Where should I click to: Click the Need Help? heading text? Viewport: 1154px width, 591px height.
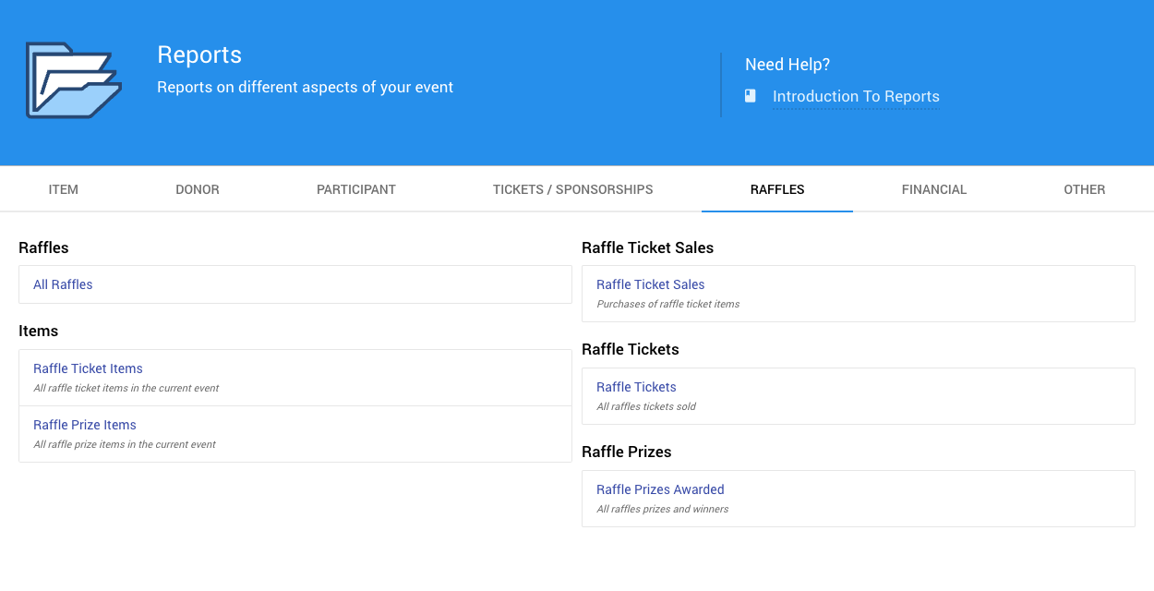click(787, 65)
